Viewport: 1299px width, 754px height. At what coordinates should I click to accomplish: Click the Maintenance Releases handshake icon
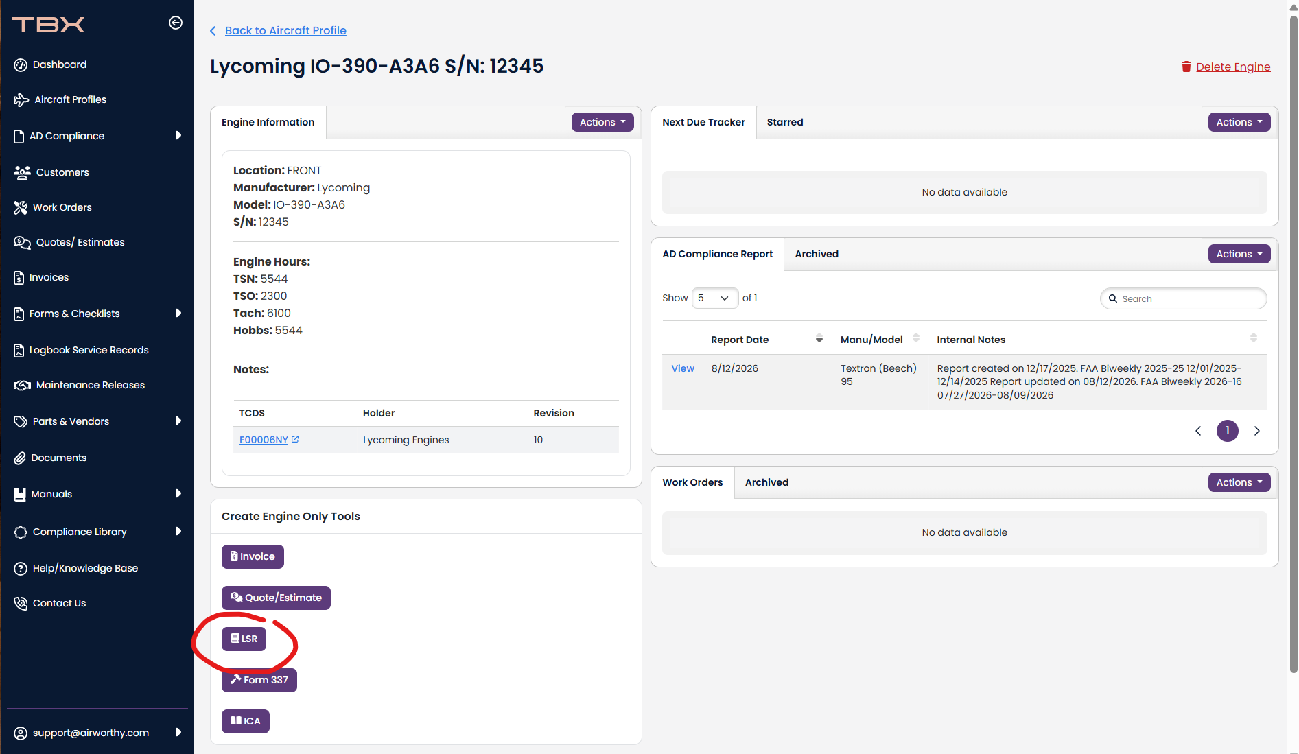tap(22, 386)
